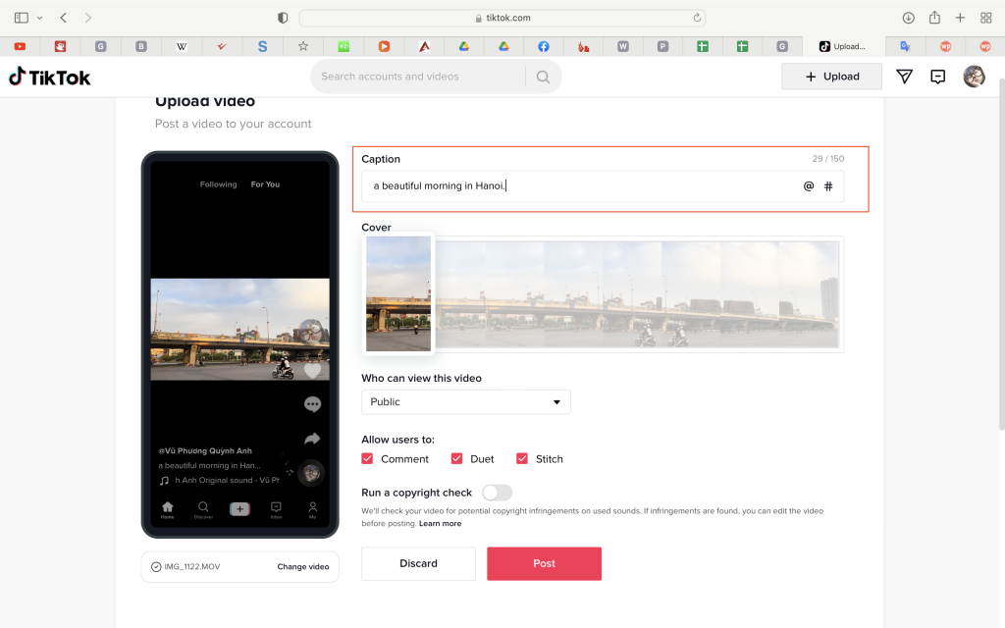Uncheck the Comment checkbox
The width and height of the screenshot is (1005, 628).
click(367, 459)
